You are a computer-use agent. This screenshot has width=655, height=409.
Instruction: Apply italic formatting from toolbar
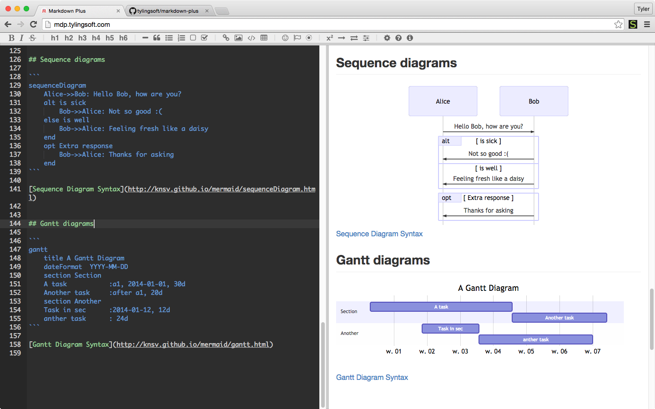coord(21,38)
